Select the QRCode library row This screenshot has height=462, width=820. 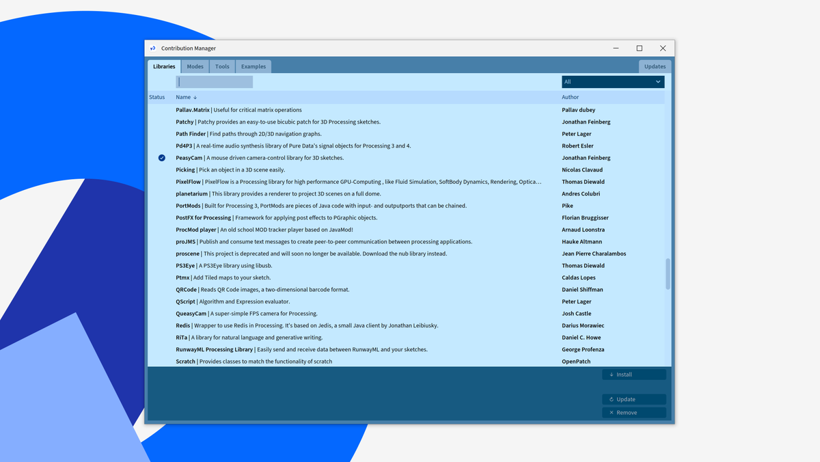click(x=406, y=289)
